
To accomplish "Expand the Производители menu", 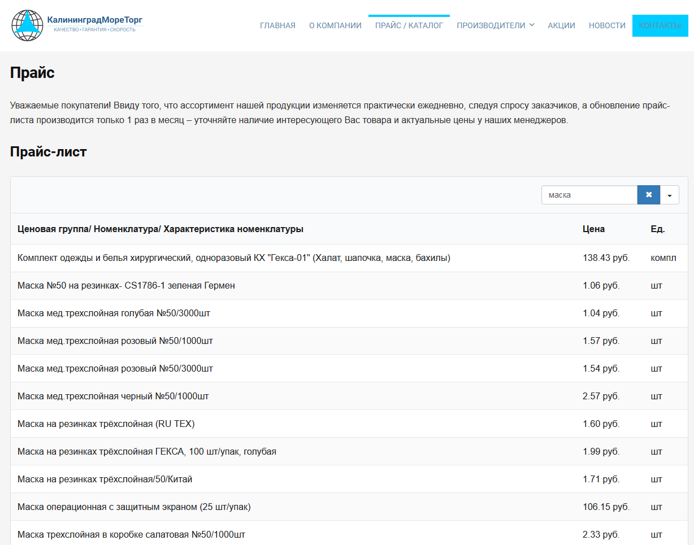I will [495, 25].
